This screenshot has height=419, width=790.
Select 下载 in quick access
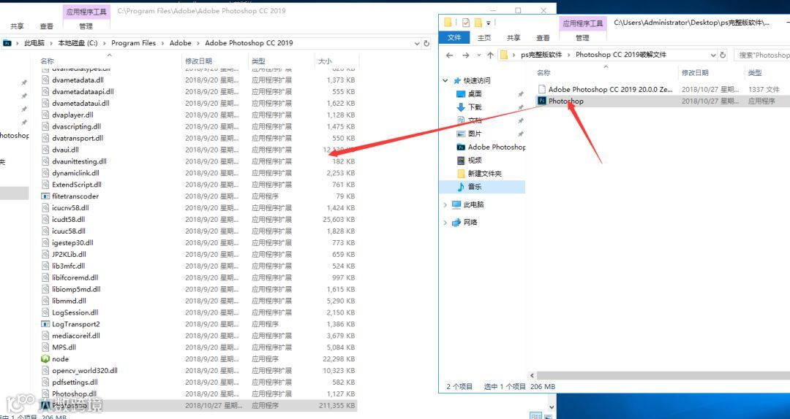(475, 107)
